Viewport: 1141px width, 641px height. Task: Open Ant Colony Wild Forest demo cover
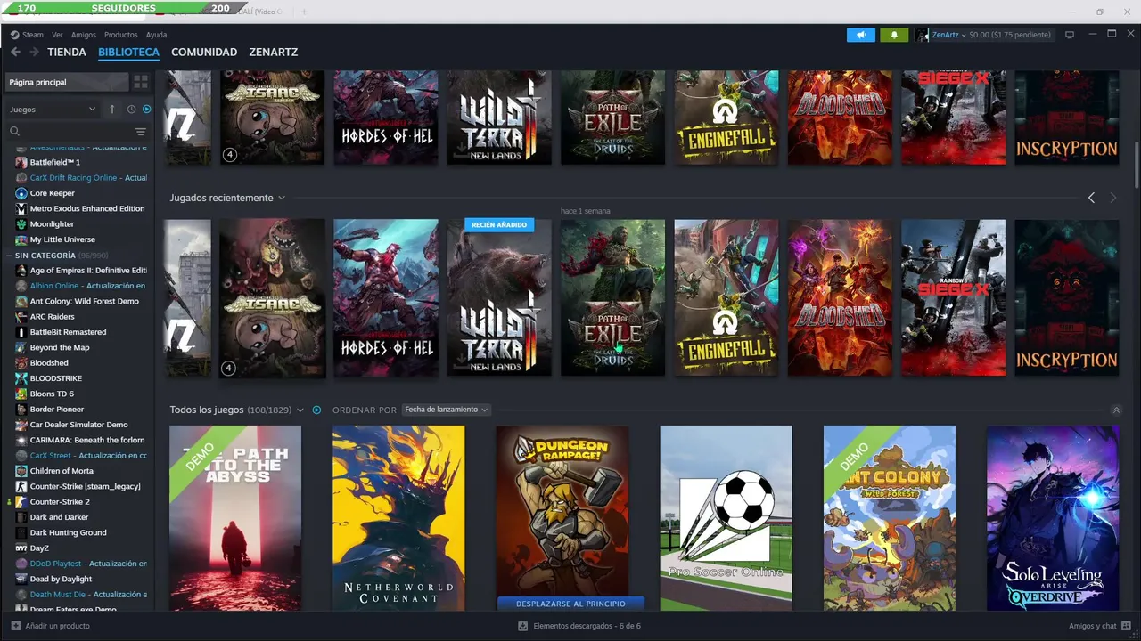tap(890, 518)
